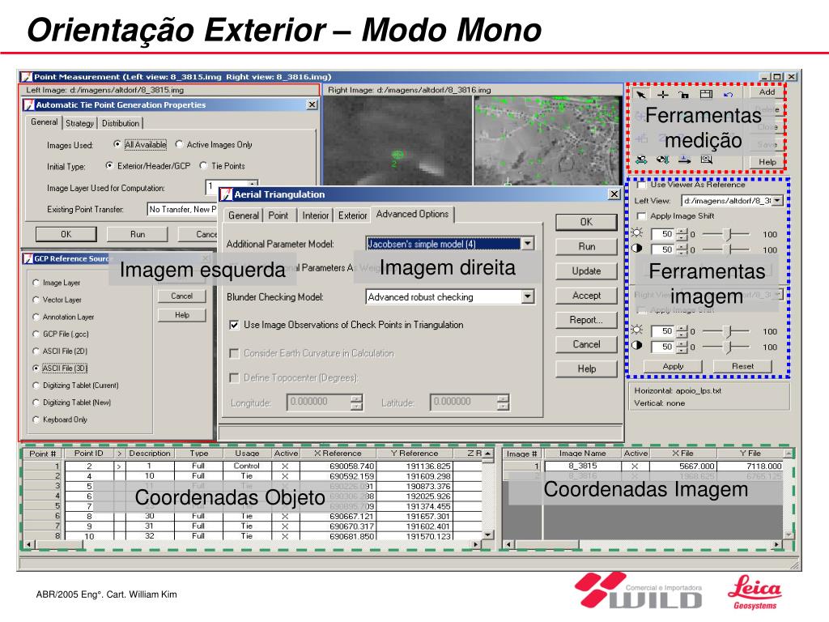
Task: Click the X Reference cell 690058.740
Action: click(338, 466)
